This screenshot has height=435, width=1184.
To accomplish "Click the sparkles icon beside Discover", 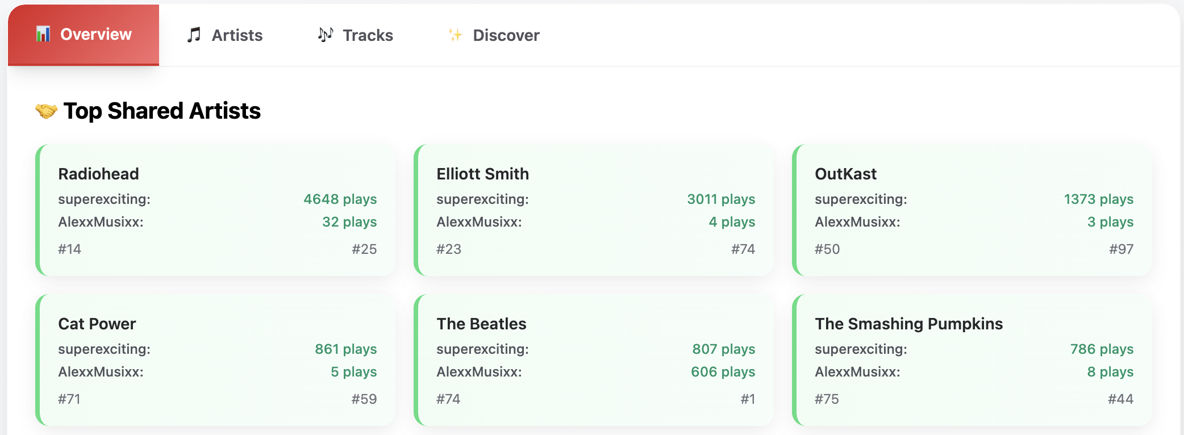I will click(x=455, y=35).
